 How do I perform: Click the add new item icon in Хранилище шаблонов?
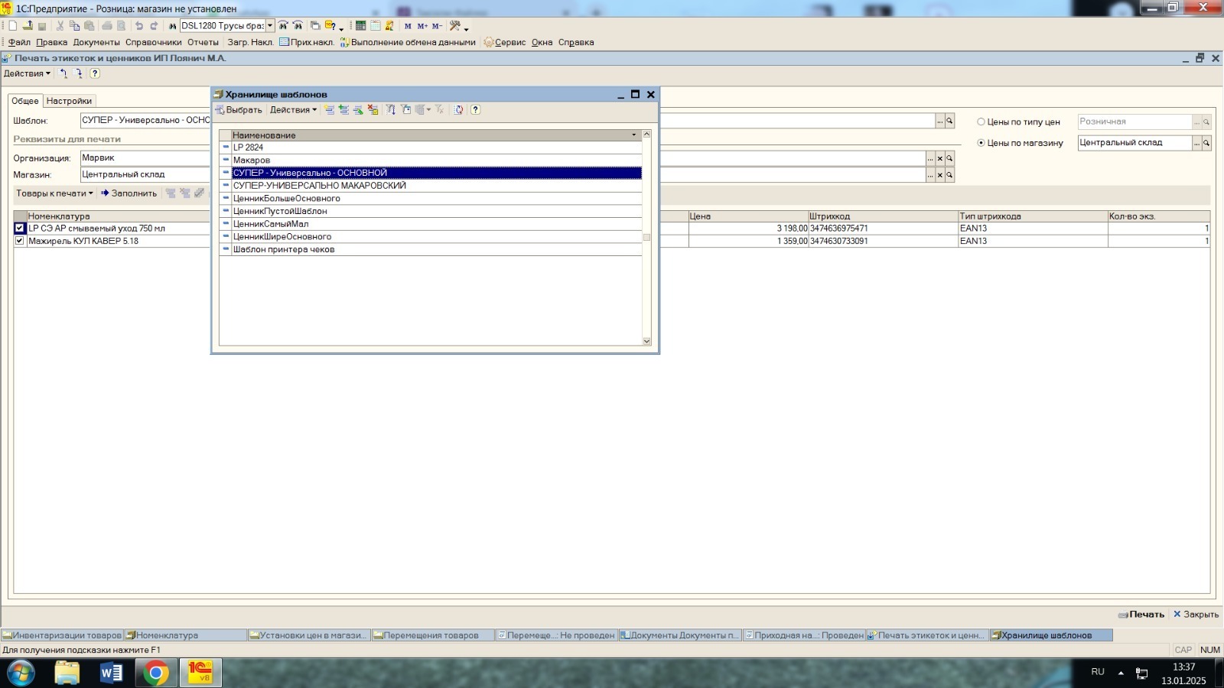pos(329,110)
